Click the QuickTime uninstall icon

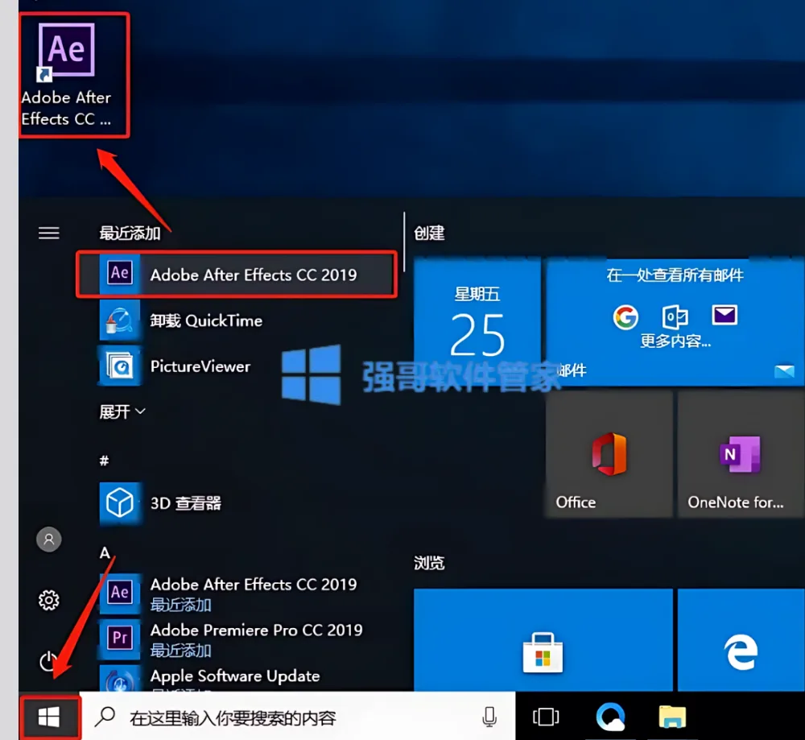point(120,320)
